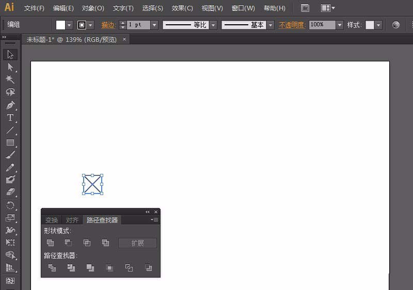Open the 效果(C) menu
The image size is (413, 290).
(182, 8)
